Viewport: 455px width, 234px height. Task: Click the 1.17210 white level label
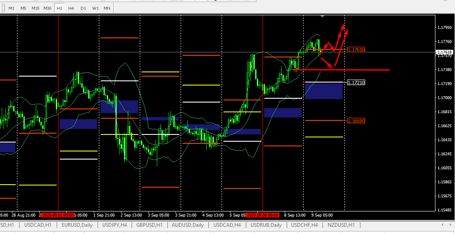pyautogui.click(x=356, y=83)
